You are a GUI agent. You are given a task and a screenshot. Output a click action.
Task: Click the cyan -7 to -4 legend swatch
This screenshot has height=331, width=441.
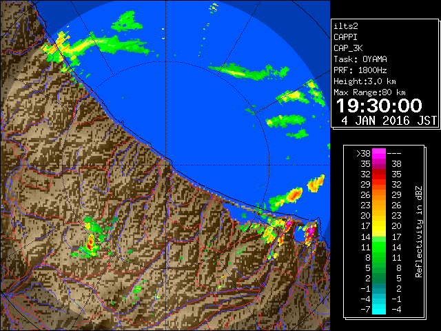coord(379,309)
